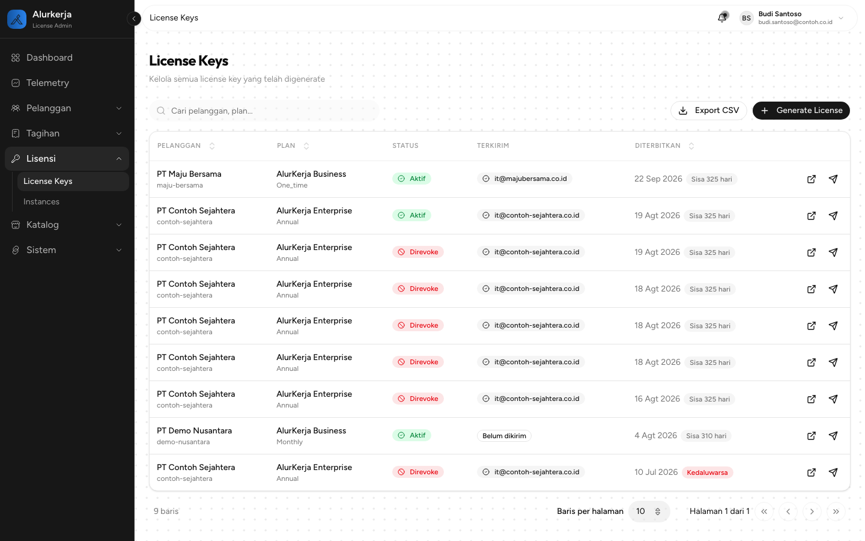Send license for 16 Agt 2026 row
Viewport: 865px width, 541px height.
(x=833, y=399)
